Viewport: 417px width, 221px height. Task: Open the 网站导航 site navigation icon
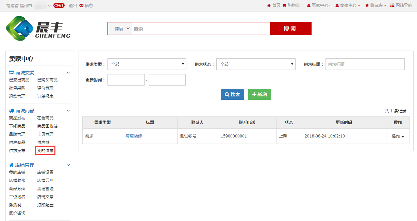[392, 5]
